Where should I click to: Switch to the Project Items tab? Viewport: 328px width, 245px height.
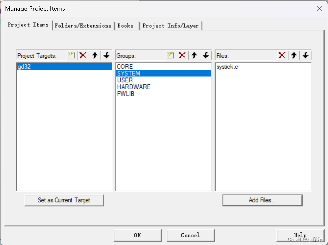point(28,25)
